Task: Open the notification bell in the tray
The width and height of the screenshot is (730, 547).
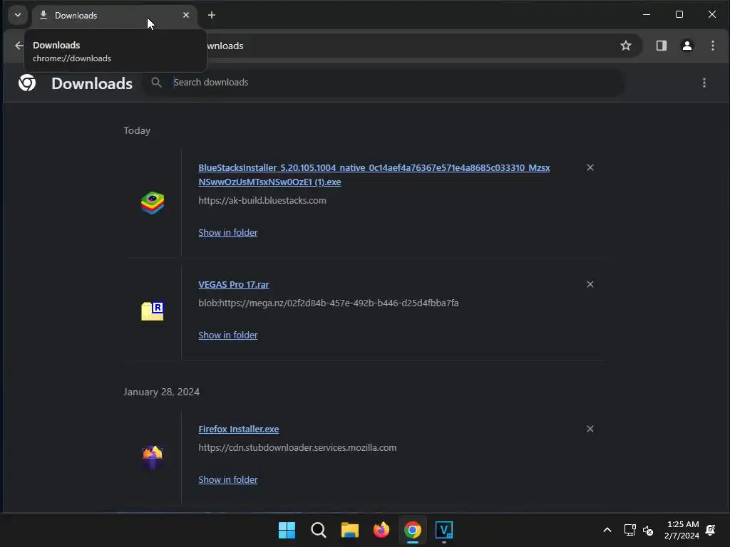Action: (711, 530)
